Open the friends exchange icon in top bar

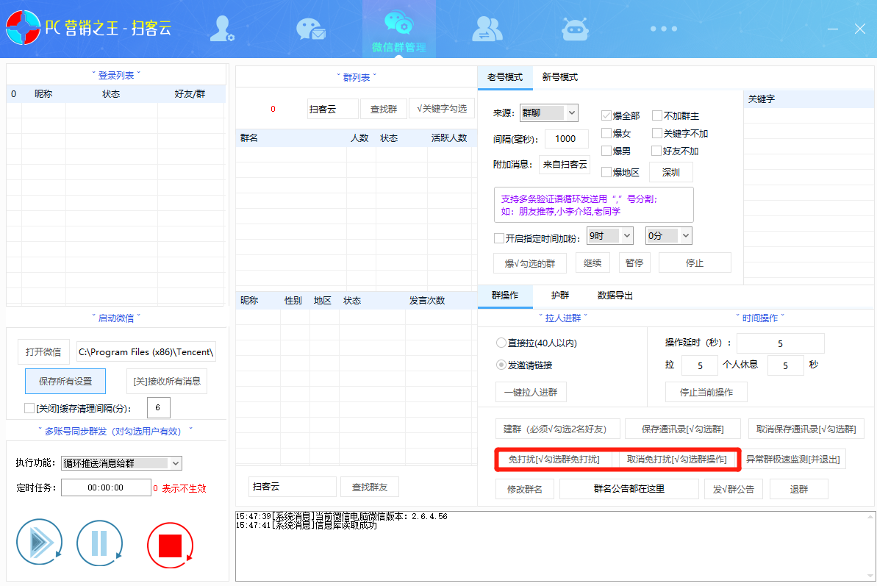point(487,29)
